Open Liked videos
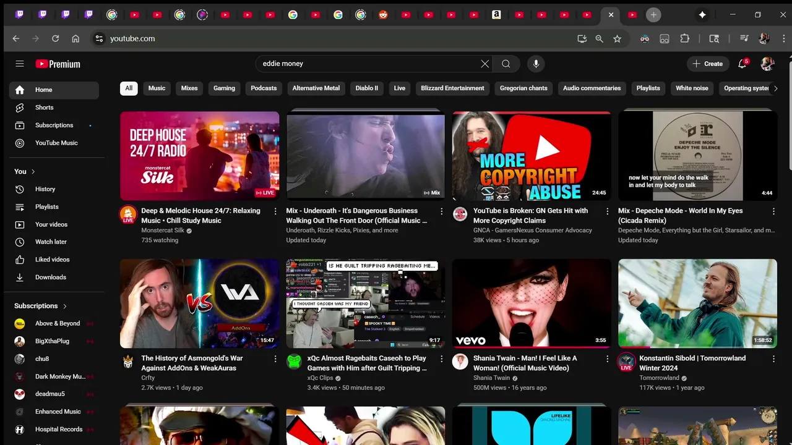This screenshot has height=445, width=792. point(54,260)
